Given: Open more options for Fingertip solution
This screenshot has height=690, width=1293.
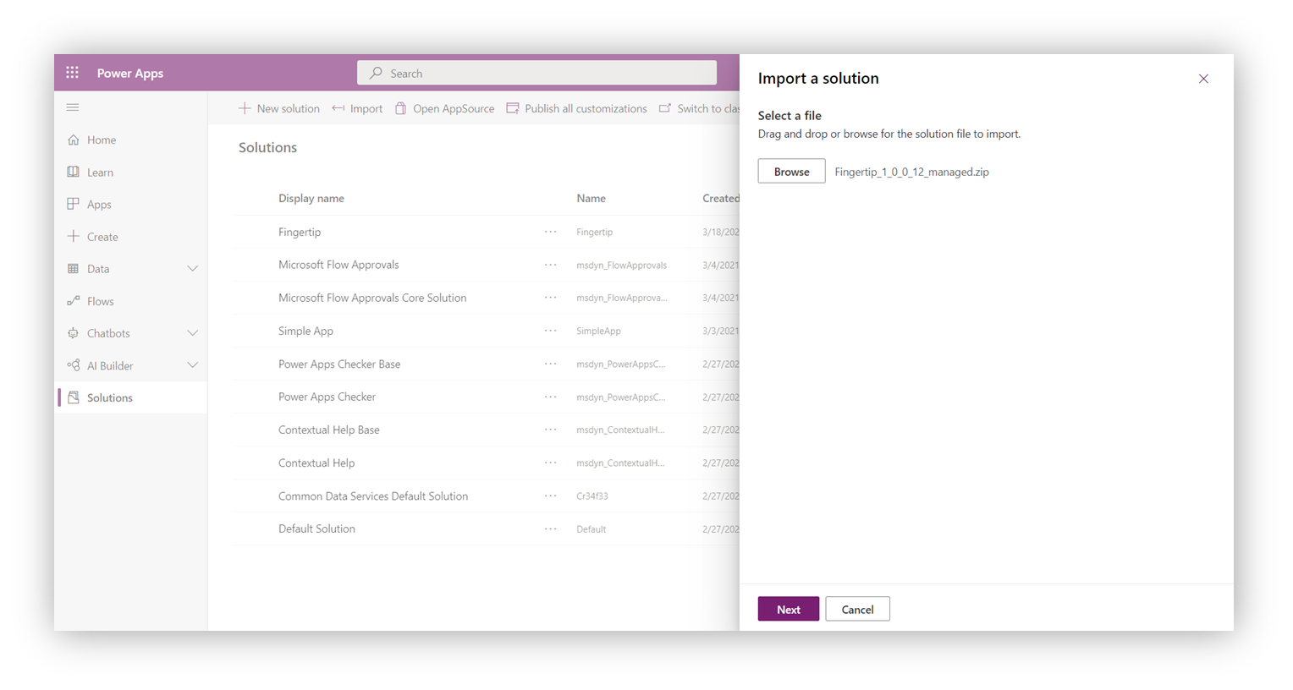Looking at the screenshot, I should (x=551, y=232).
